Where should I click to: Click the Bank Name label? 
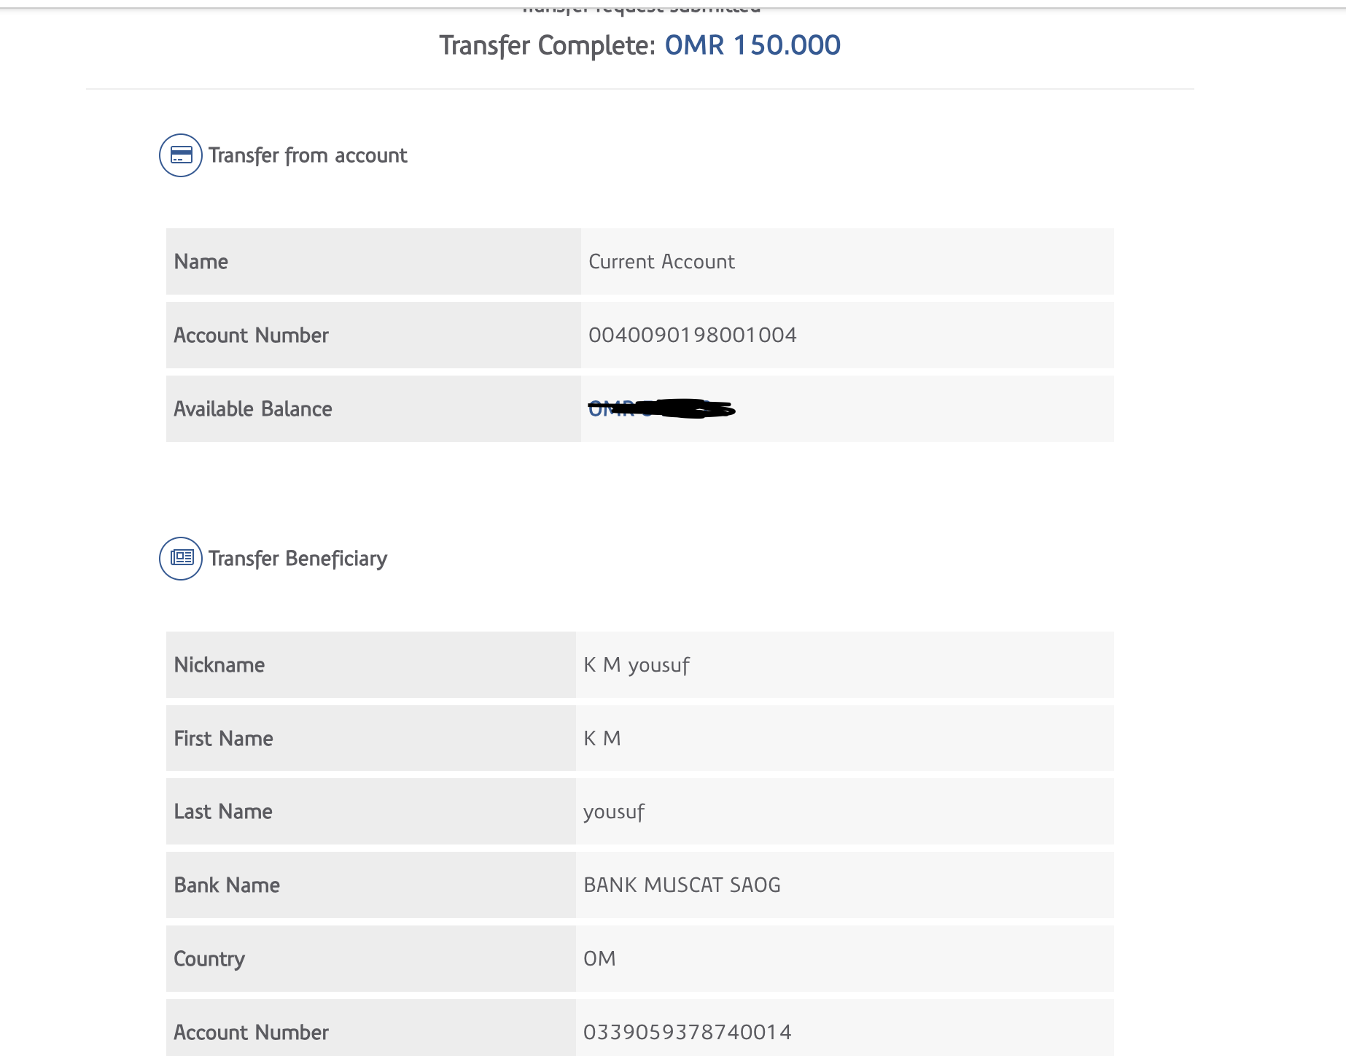click(227, 885)
